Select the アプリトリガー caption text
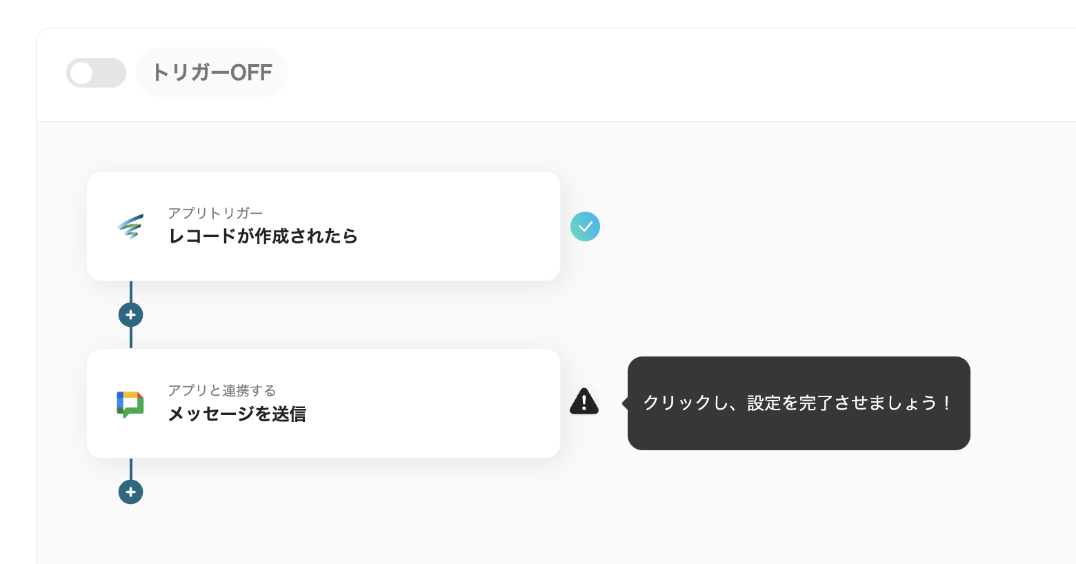 (215, 213)
